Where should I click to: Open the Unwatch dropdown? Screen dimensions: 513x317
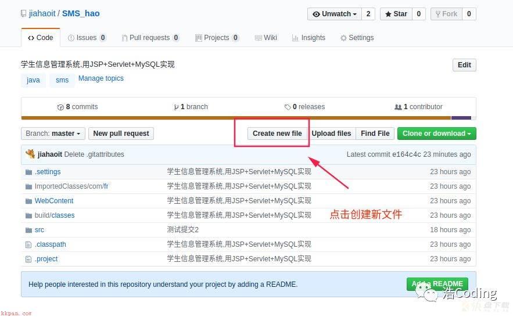[335, 14]
